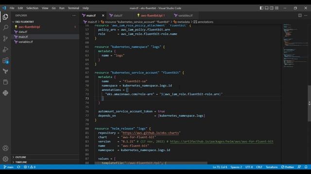Open Source Control view icon
311x174 pixels.
click(x=5, y=39)
